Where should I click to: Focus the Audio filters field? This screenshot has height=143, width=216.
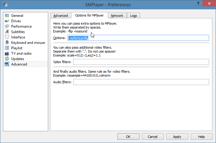point(141,82)
